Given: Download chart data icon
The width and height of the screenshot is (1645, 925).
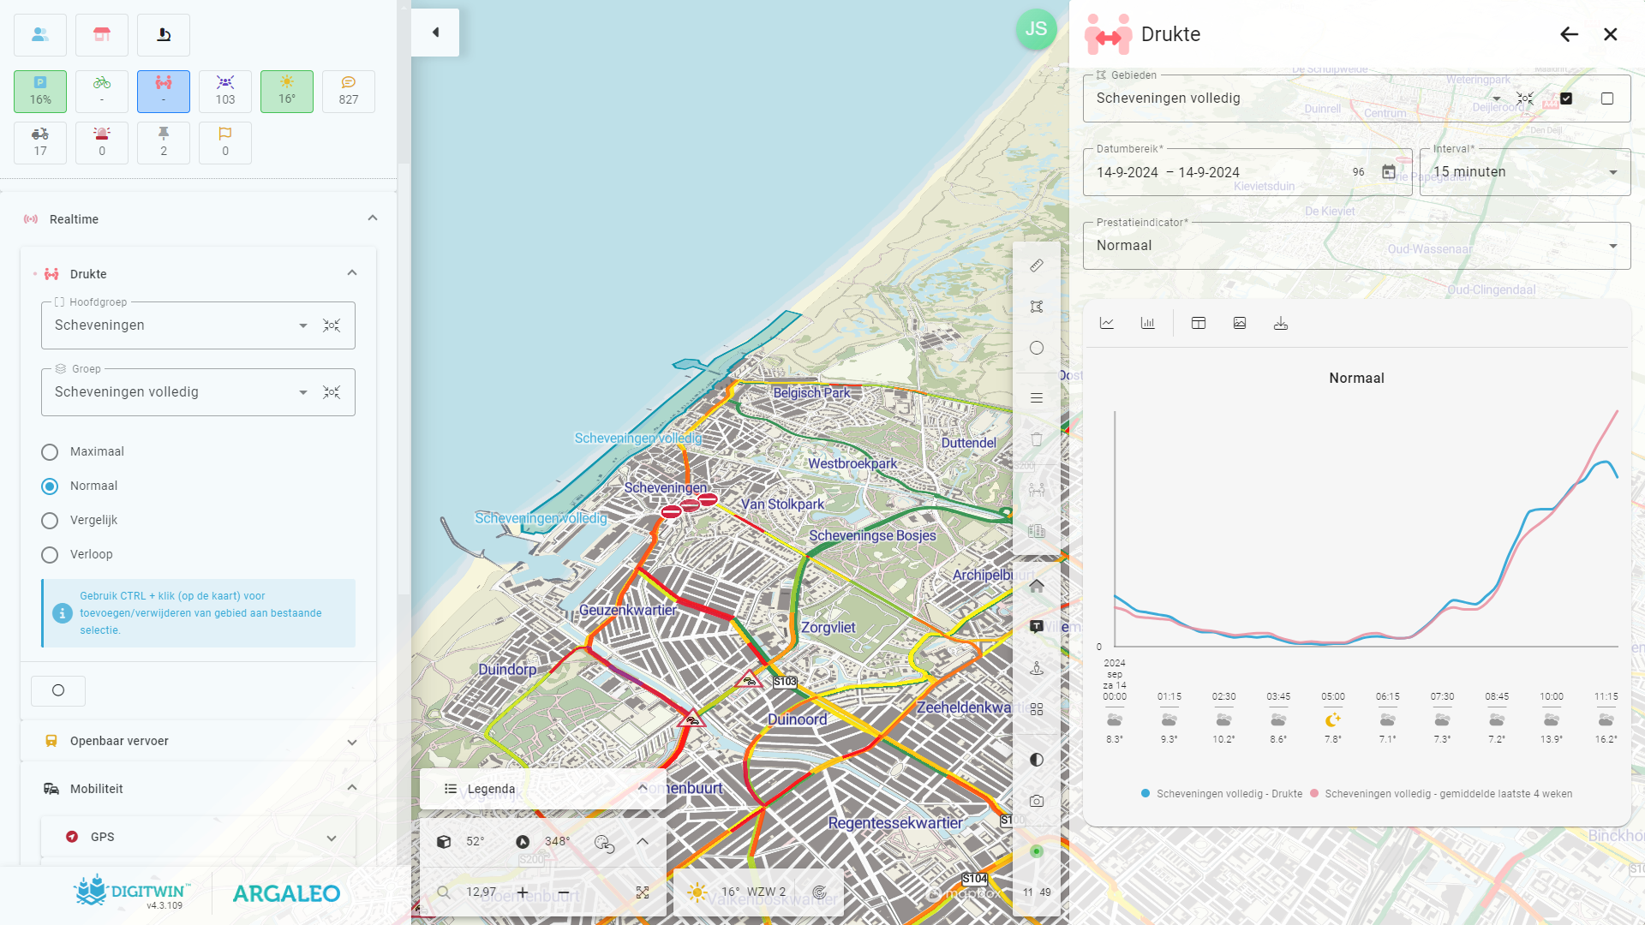Looking at the screenshot, I should click(x=1281, y=323).
